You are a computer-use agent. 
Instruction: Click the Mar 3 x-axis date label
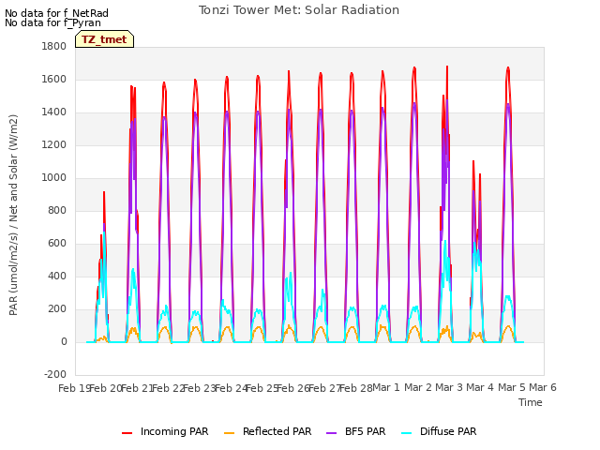449,387
